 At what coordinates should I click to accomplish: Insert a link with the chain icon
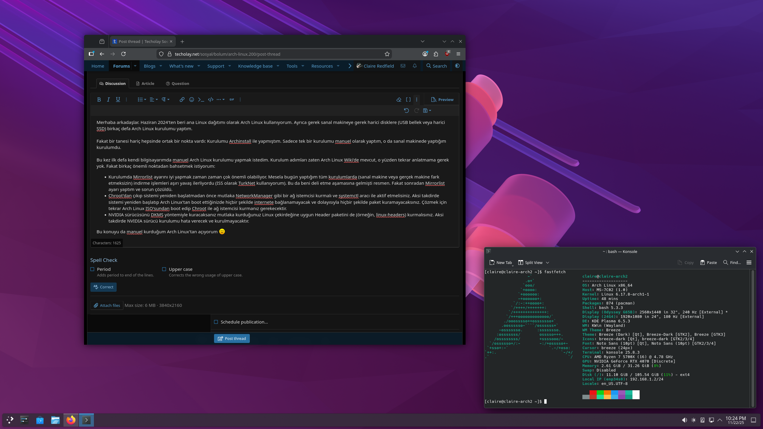(x=182, y=100)
